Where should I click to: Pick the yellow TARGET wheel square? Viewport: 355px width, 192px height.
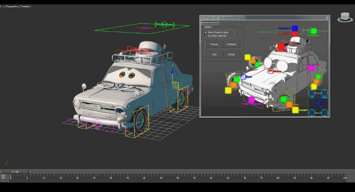pyautogui.click(x=295, y=110)
